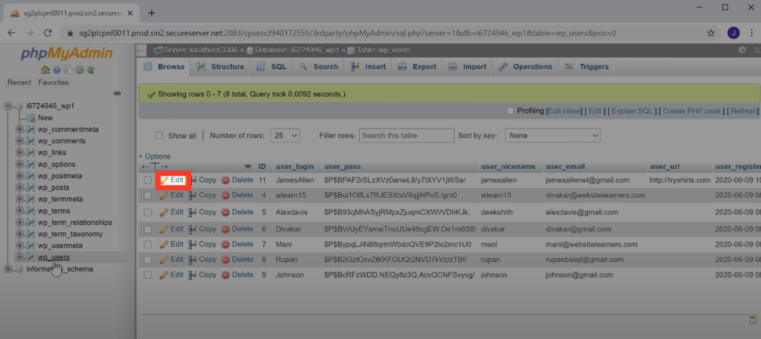Expand the + Options link
Image resolution: width=761 pixels, height=339 pixels.
click(155, 157)
